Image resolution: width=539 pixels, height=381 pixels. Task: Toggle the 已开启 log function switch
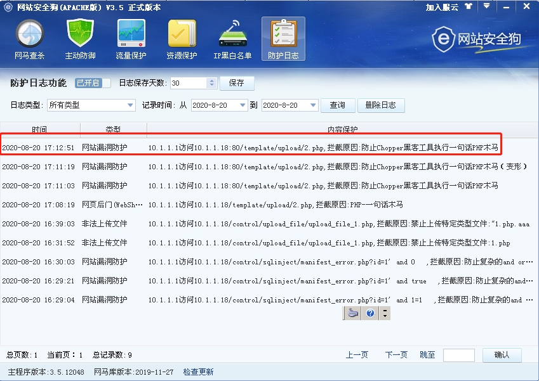[93, 83]
